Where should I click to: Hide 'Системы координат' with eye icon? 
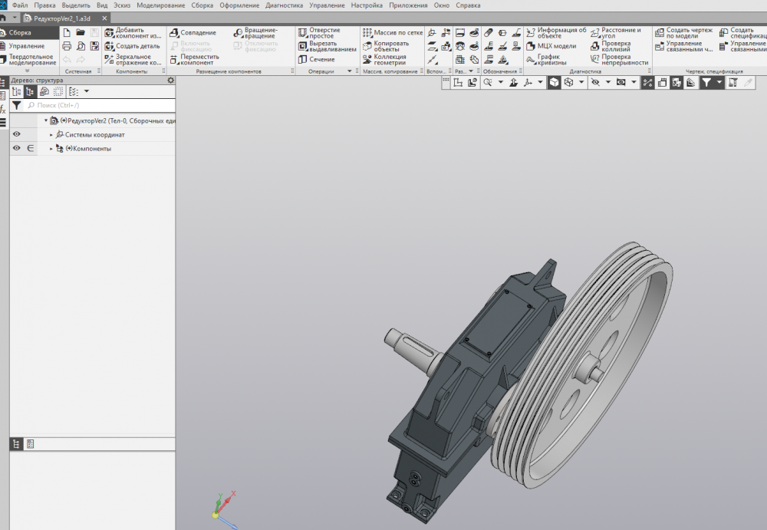[x=16, y=134]
